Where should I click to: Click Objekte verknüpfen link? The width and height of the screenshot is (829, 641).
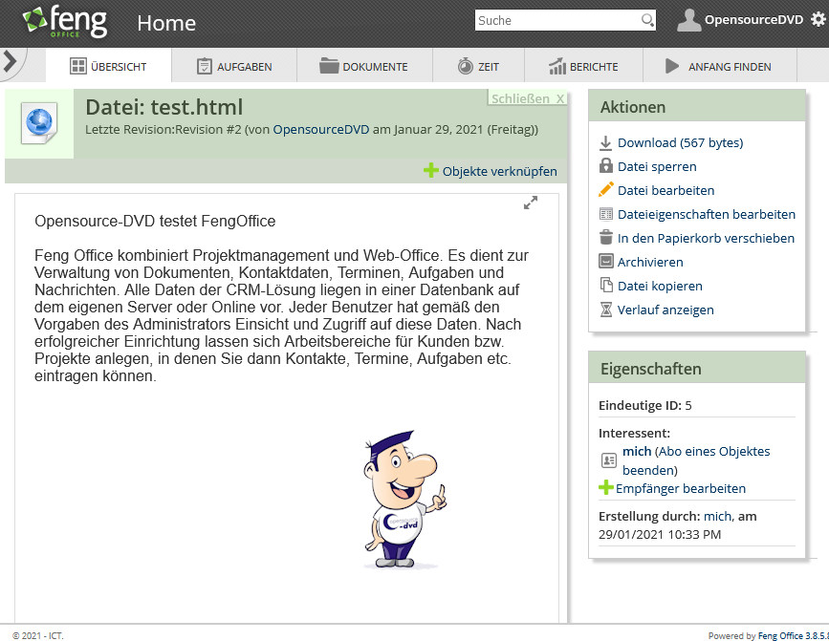point(491,172)
